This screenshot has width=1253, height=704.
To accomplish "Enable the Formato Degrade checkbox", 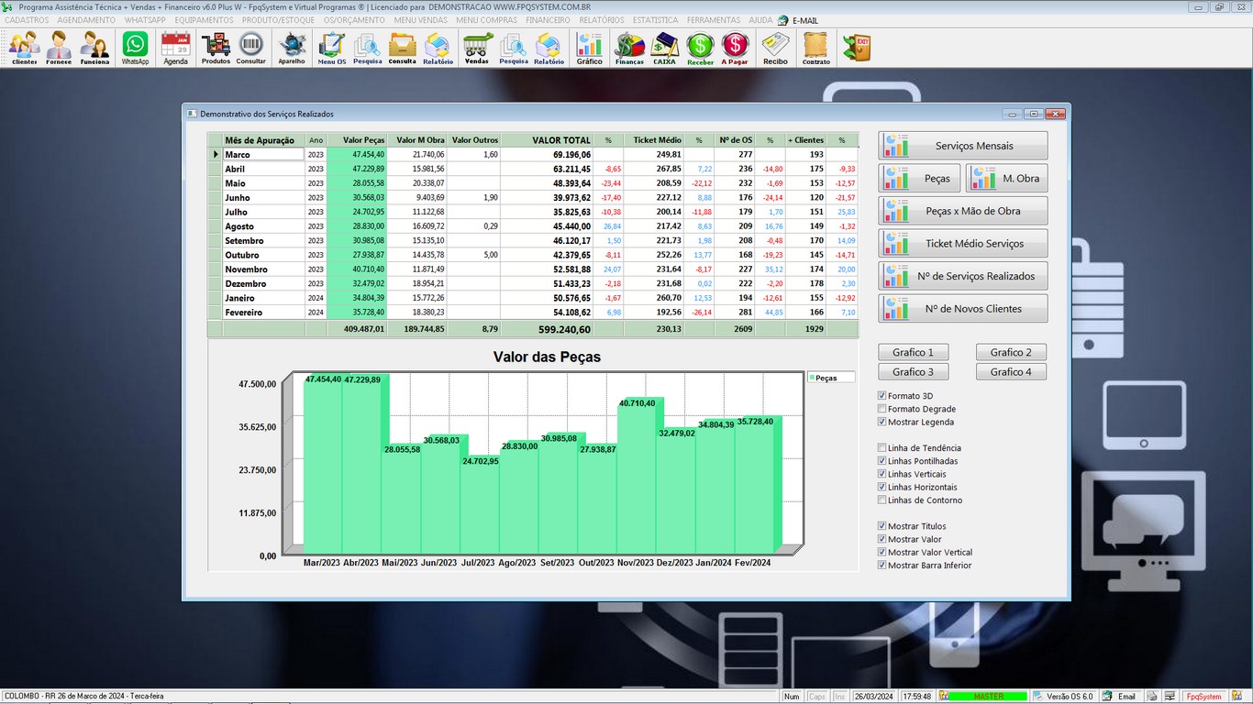I will (x=882, y=409).
